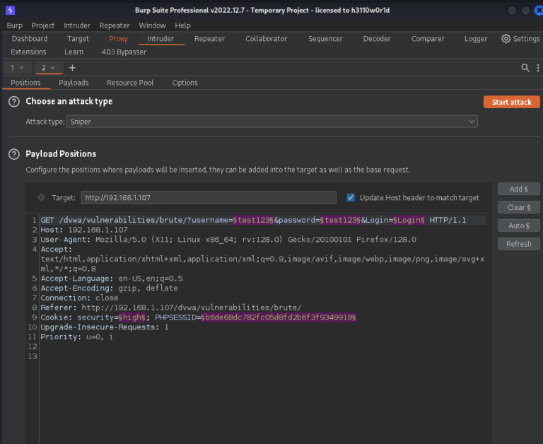543x444 pixels.
Task: Click the Accept-Language header line
Action: 112,279
